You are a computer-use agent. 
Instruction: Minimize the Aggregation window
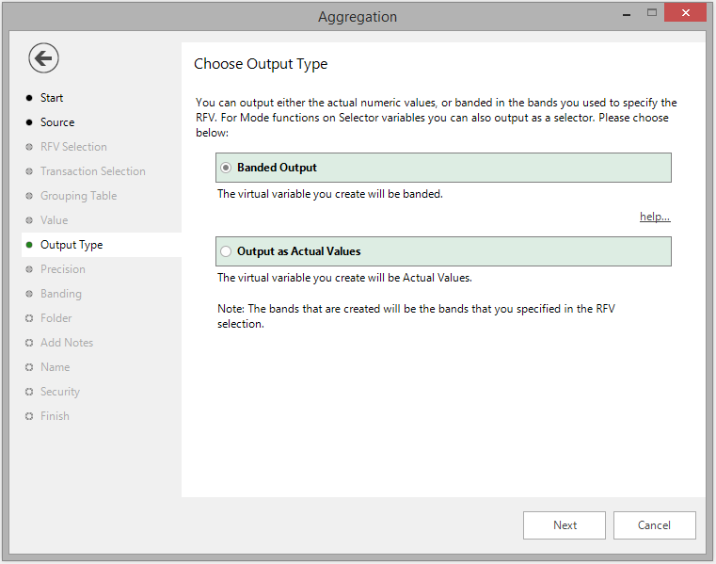[627, 15]
